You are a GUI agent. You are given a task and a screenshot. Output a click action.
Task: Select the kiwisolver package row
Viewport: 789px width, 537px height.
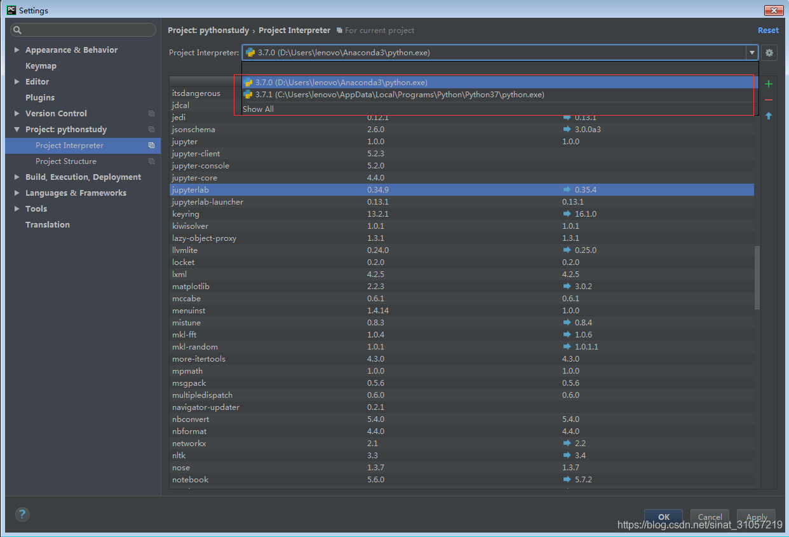pos(462,226)
